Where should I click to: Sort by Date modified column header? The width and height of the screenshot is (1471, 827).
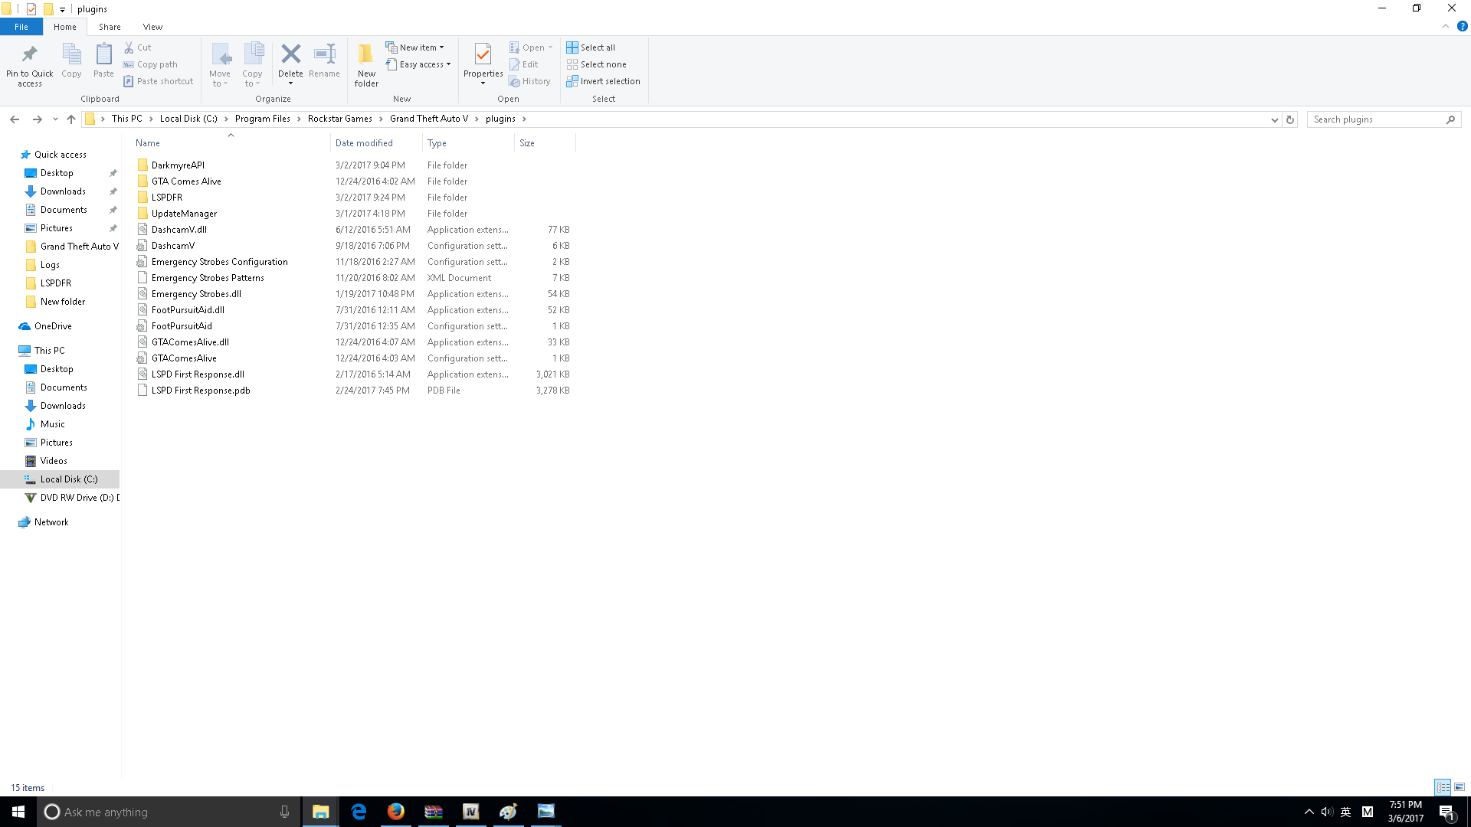[x=364, y=143]
